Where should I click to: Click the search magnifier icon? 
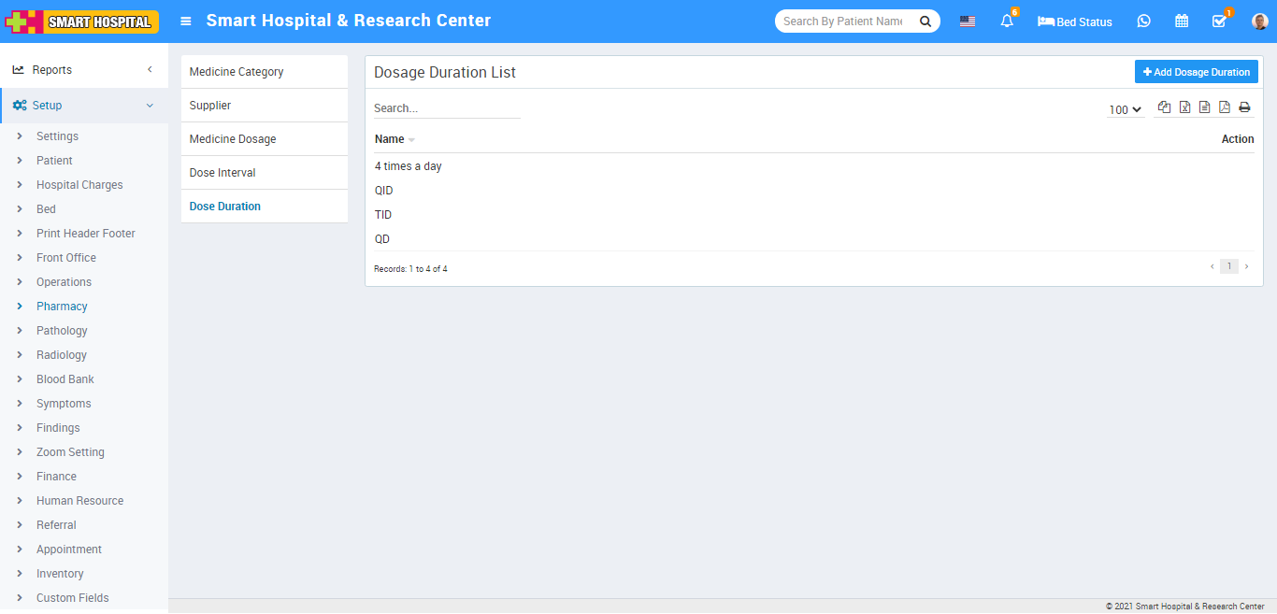(x=925, y=21)
